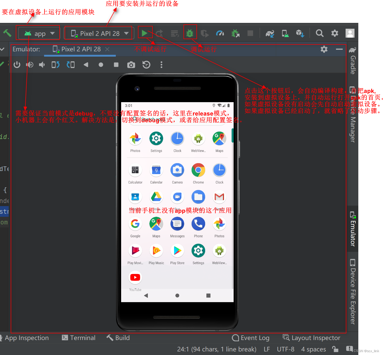Run the app with green play button
Image resolution: width=383 pixels, height=355 pixels.
point(145,33)
